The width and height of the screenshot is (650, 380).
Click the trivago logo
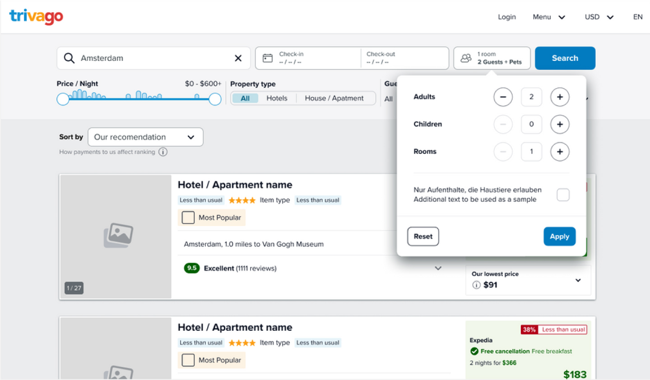36,17
